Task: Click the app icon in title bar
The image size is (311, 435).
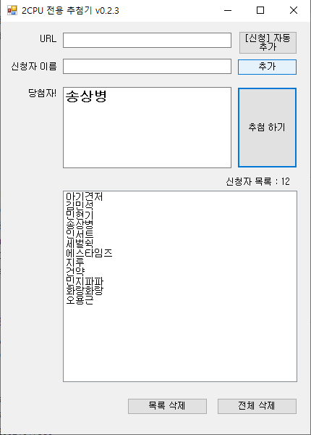Action: 12,11
